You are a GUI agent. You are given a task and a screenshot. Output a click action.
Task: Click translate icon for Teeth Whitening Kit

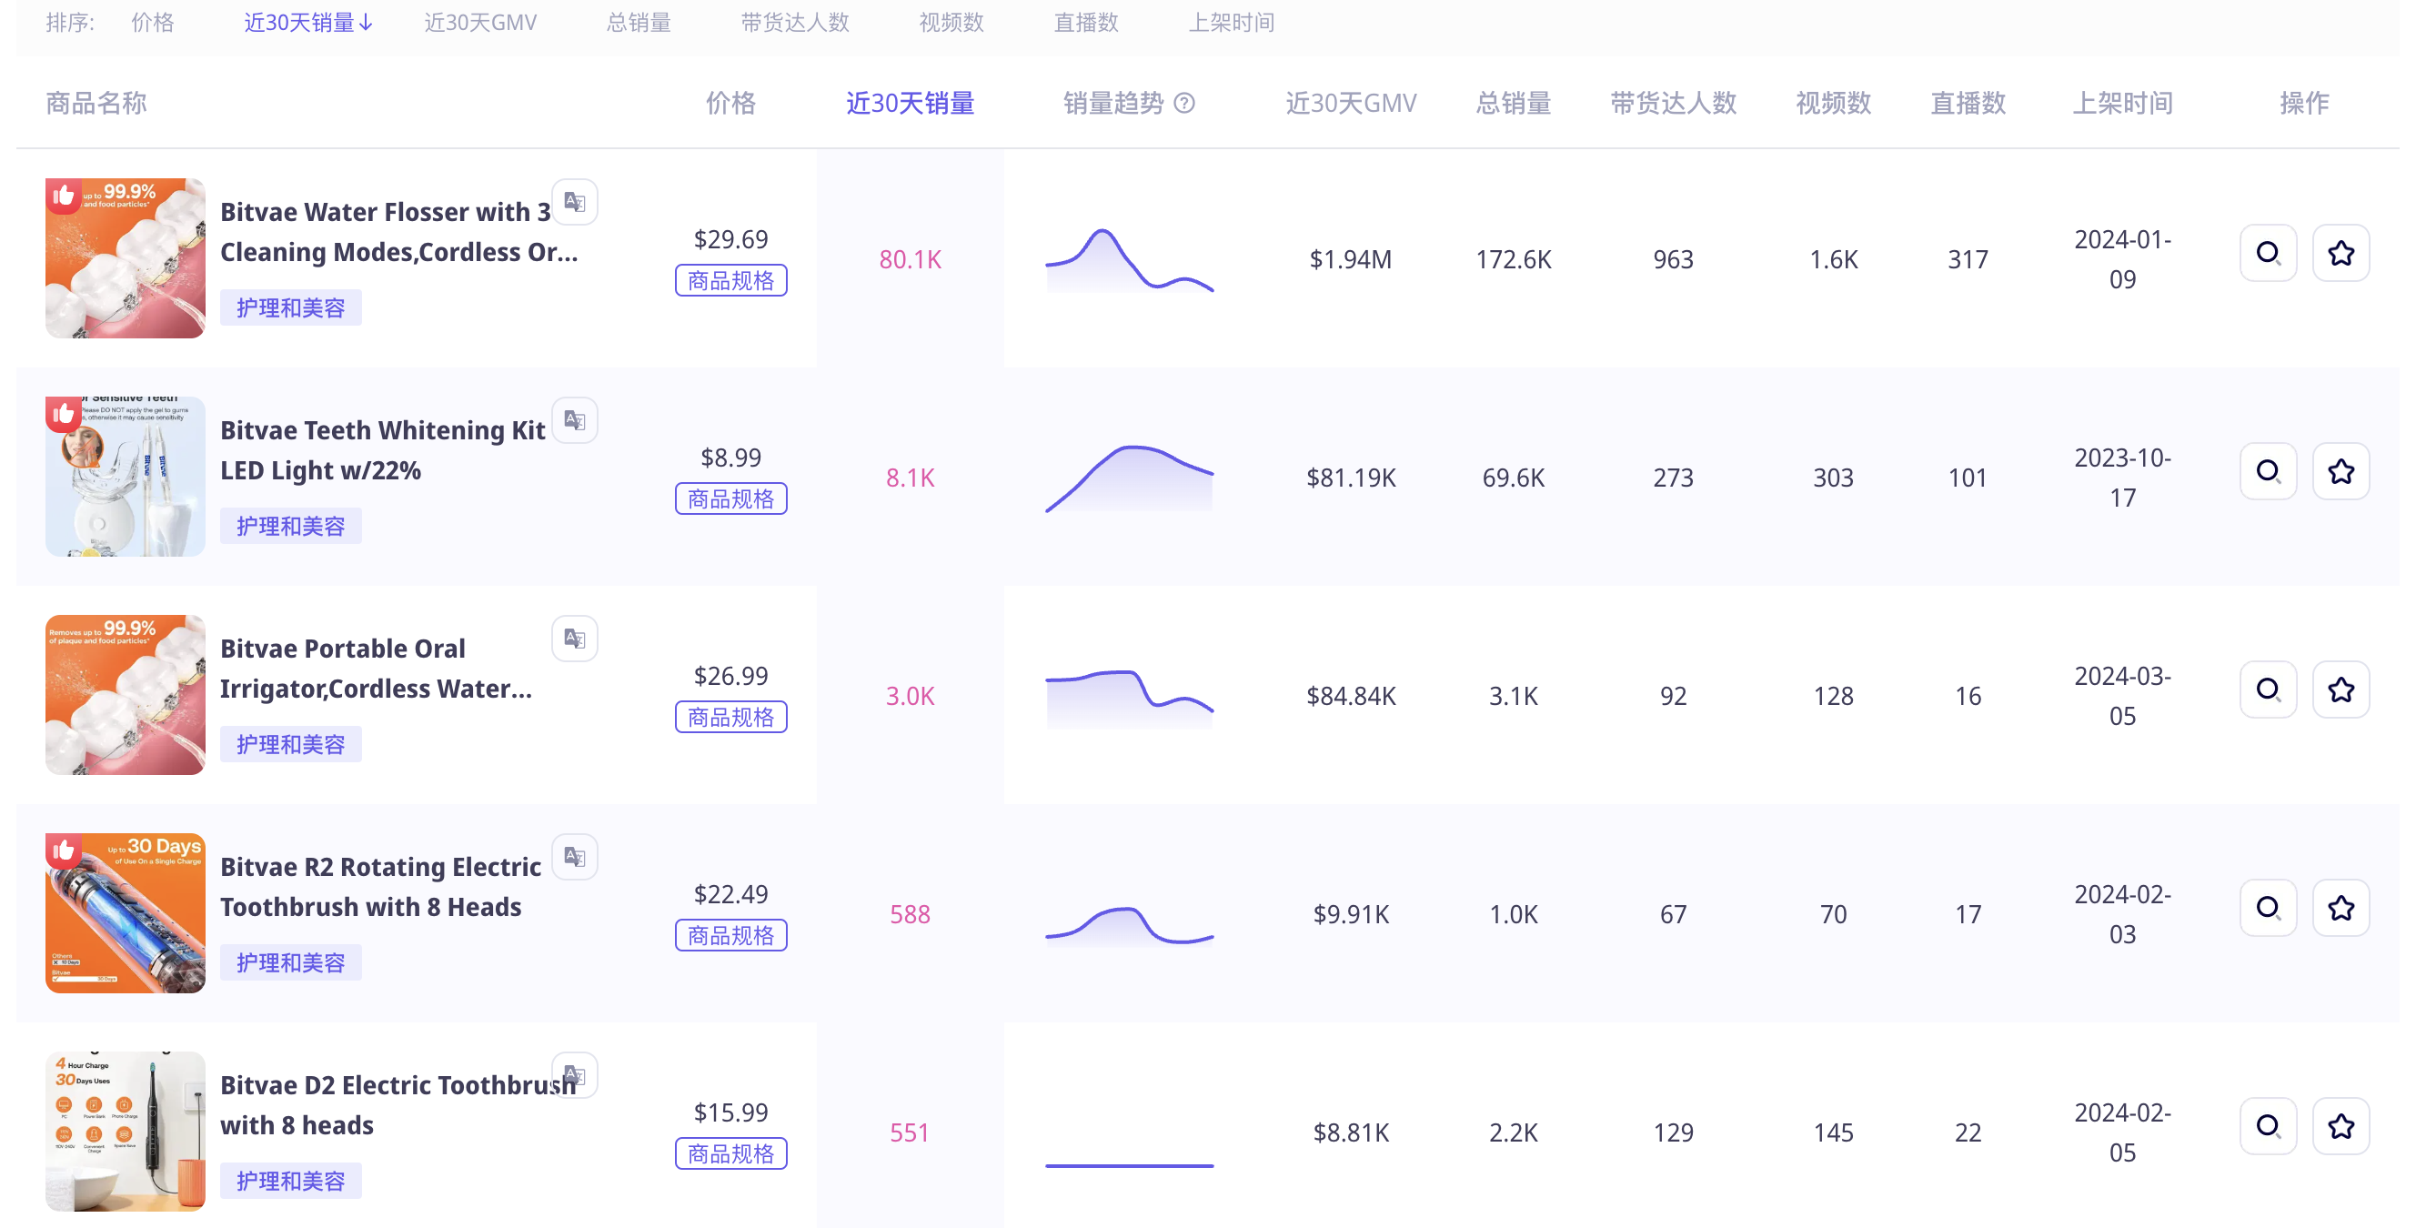pyautogui.click(x=574, y=420)
